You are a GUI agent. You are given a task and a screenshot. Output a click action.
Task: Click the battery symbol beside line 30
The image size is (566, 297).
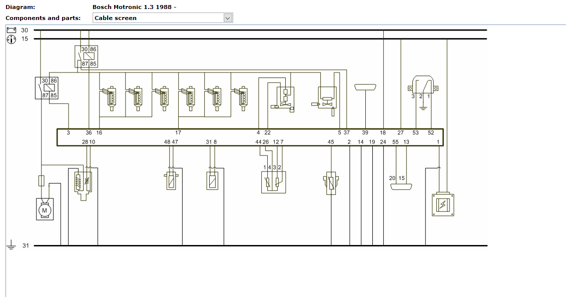click(11, 30)
